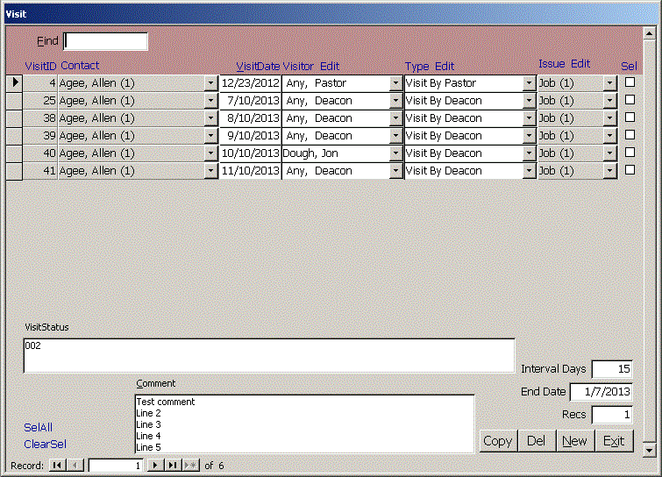Click the new record asterisk navigation button
This screenshot has height=477, width=662.
coord(191,466)
